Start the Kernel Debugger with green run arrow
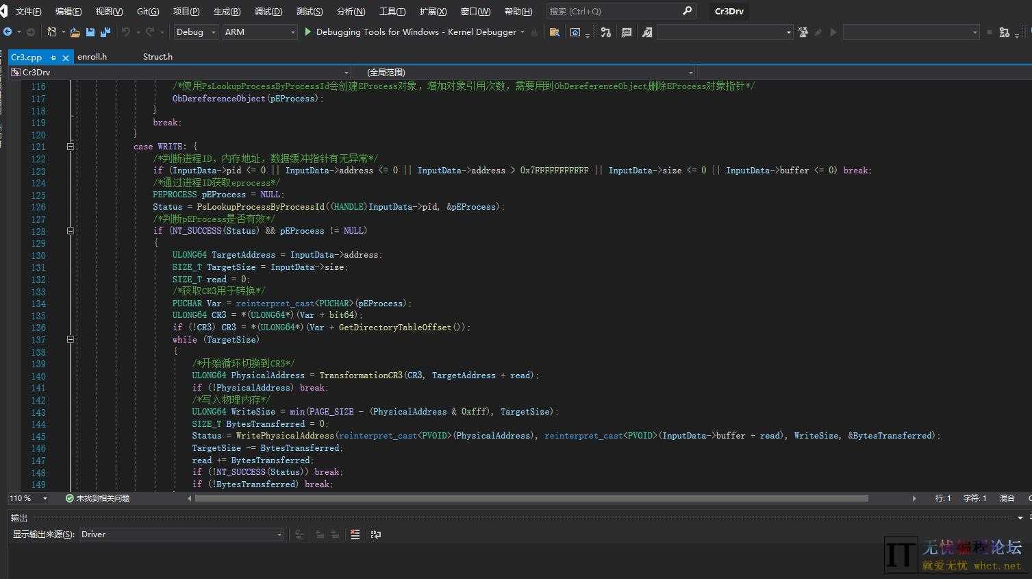 point(307,32)
